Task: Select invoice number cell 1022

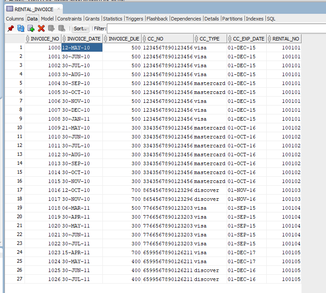Action: (43, 244)
